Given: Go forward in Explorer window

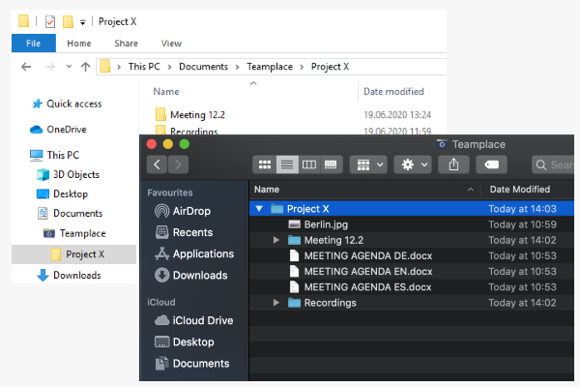Looking at the screenshot, I should tap(49, 67).
